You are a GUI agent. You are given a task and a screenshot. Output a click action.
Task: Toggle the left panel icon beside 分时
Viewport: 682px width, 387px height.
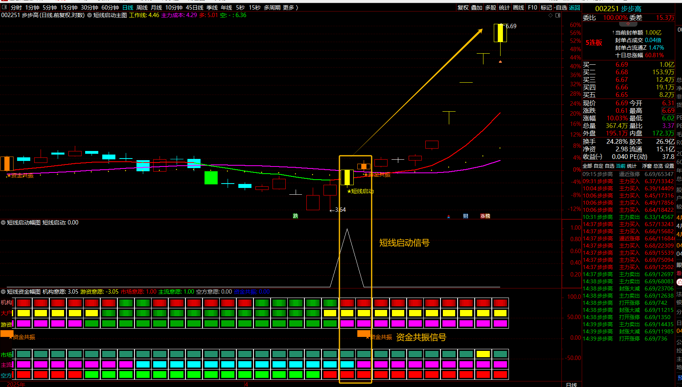(4, 7)
